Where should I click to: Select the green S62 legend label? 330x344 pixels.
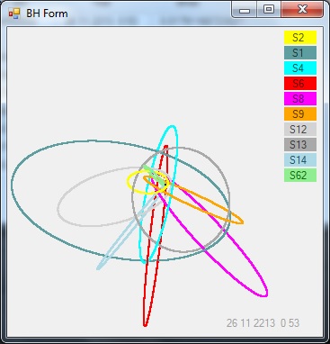click(300, 176)
